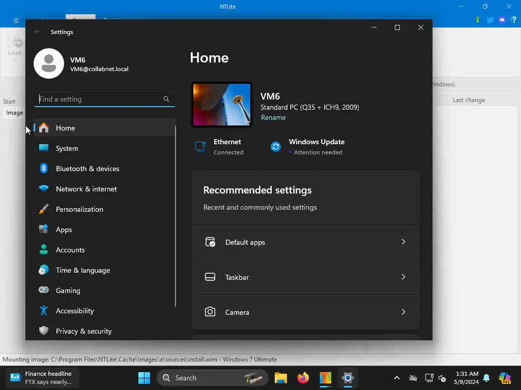Click the Find a setting search box
The width and height of the screenshot is (521, 390).
(x=104, y=99)
